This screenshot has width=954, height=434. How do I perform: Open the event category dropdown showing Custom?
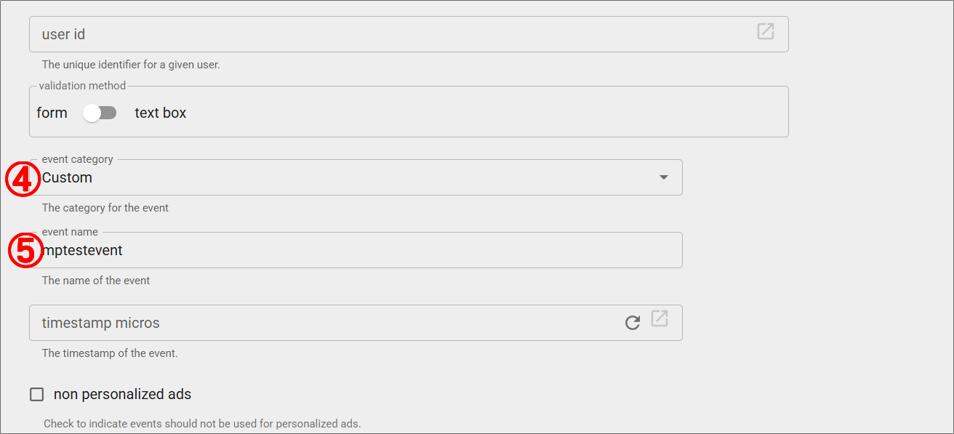coord(349,177)
